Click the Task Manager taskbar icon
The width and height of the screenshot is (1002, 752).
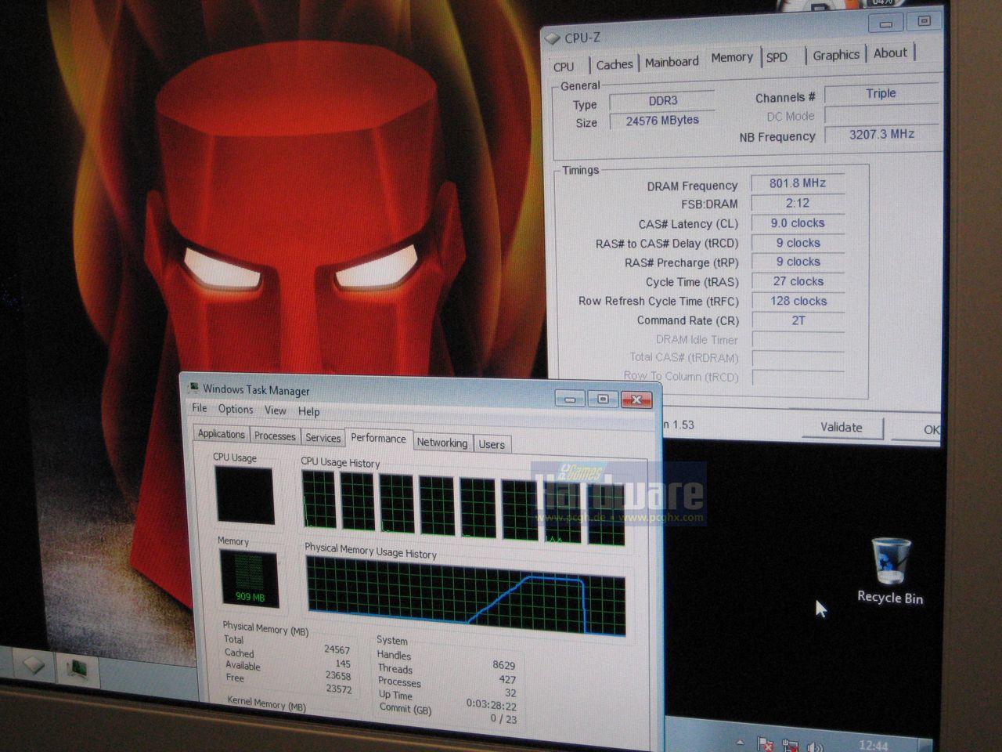(x=77, y=670)
